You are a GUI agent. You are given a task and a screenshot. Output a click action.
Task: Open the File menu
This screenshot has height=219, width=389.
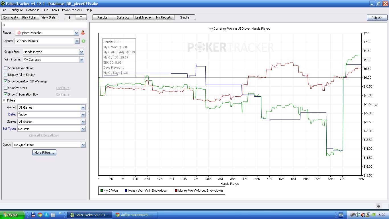(x=4, y=10)
